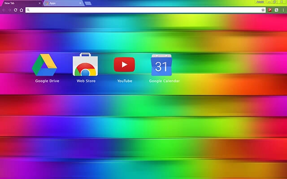Viewport: 287px width, 179px height.
Task: Bookmark this page with the star
Action: 263,10
